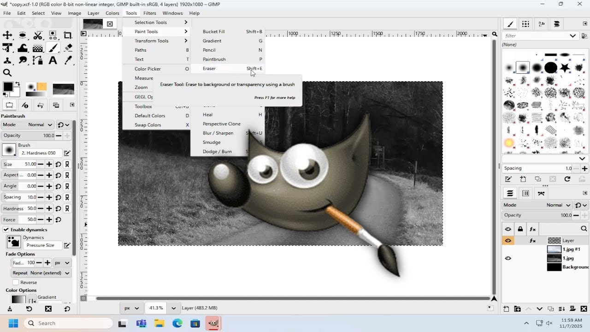Refresh brushes icon in Brushes panel

(x=567, y=179)
